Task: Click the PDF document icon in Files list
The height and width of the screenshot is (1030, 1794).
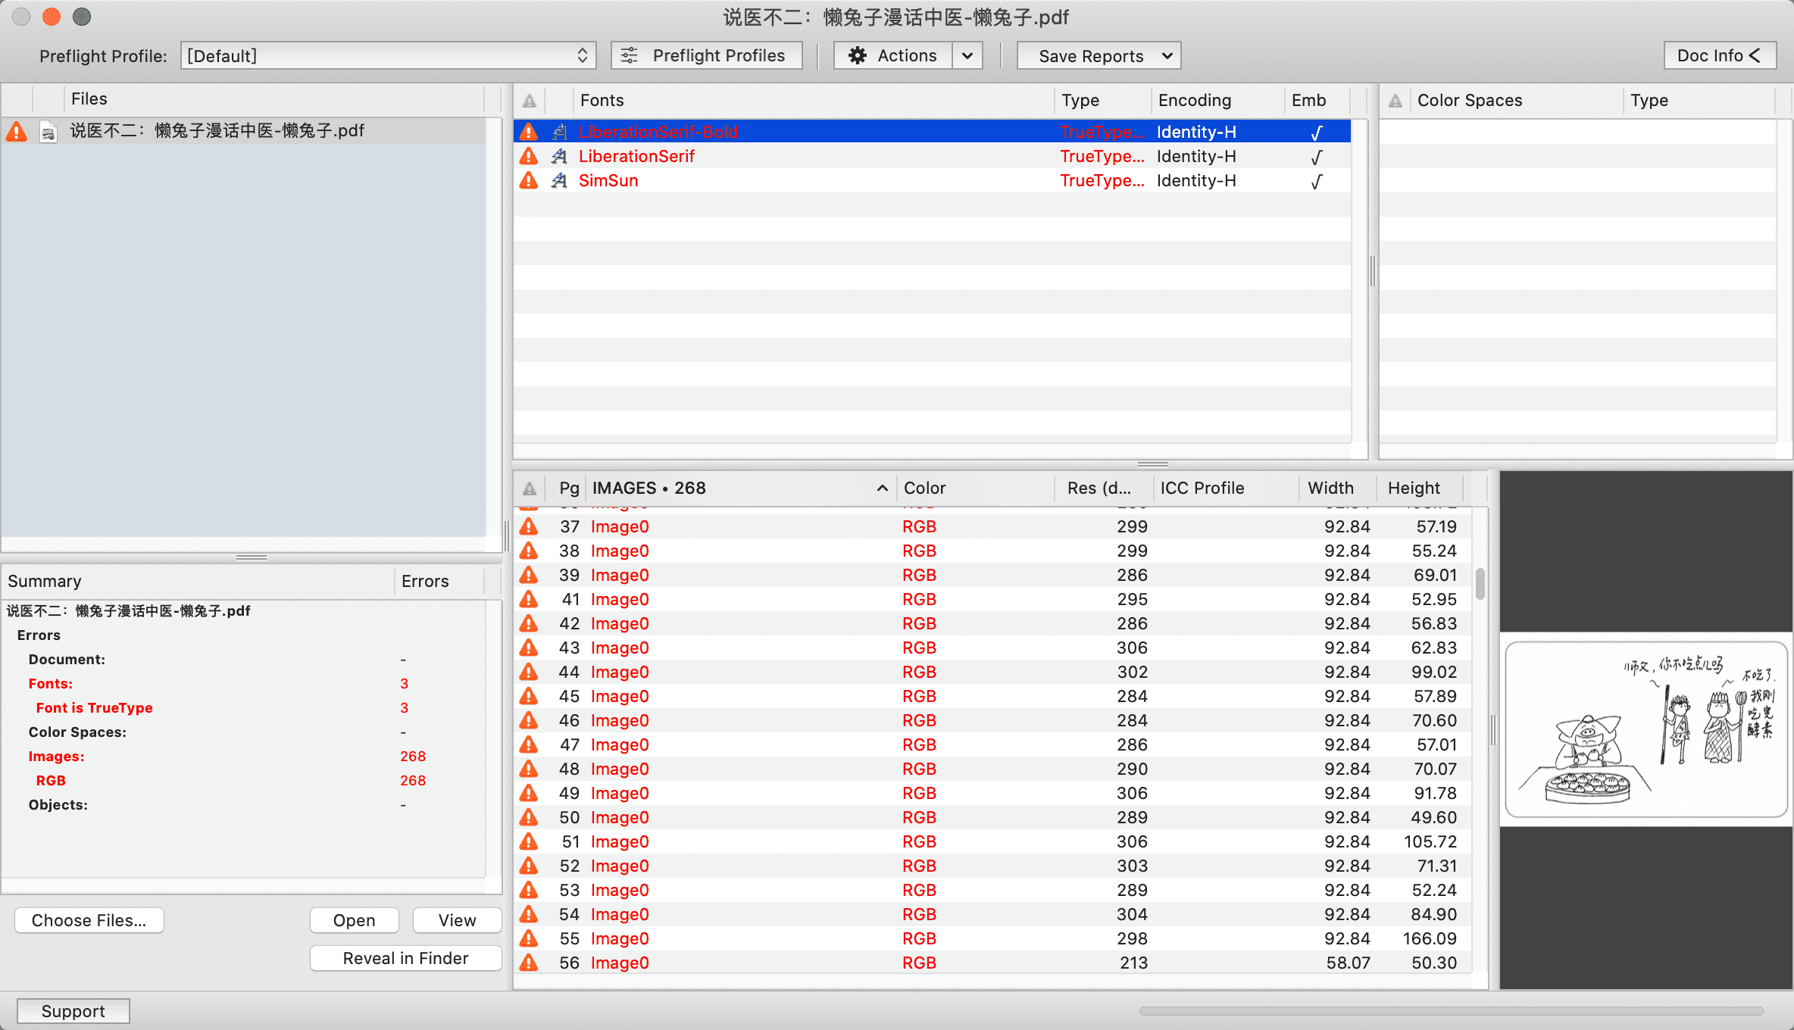Action: click(x=48, y=132)
